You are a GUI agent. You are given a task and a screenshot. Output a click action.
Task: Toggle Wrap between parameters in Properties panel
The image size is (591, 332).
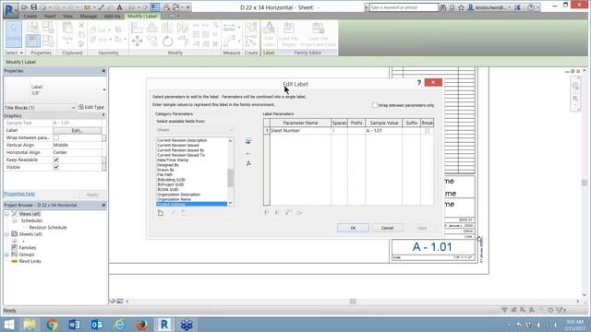(x=56, y=137)
